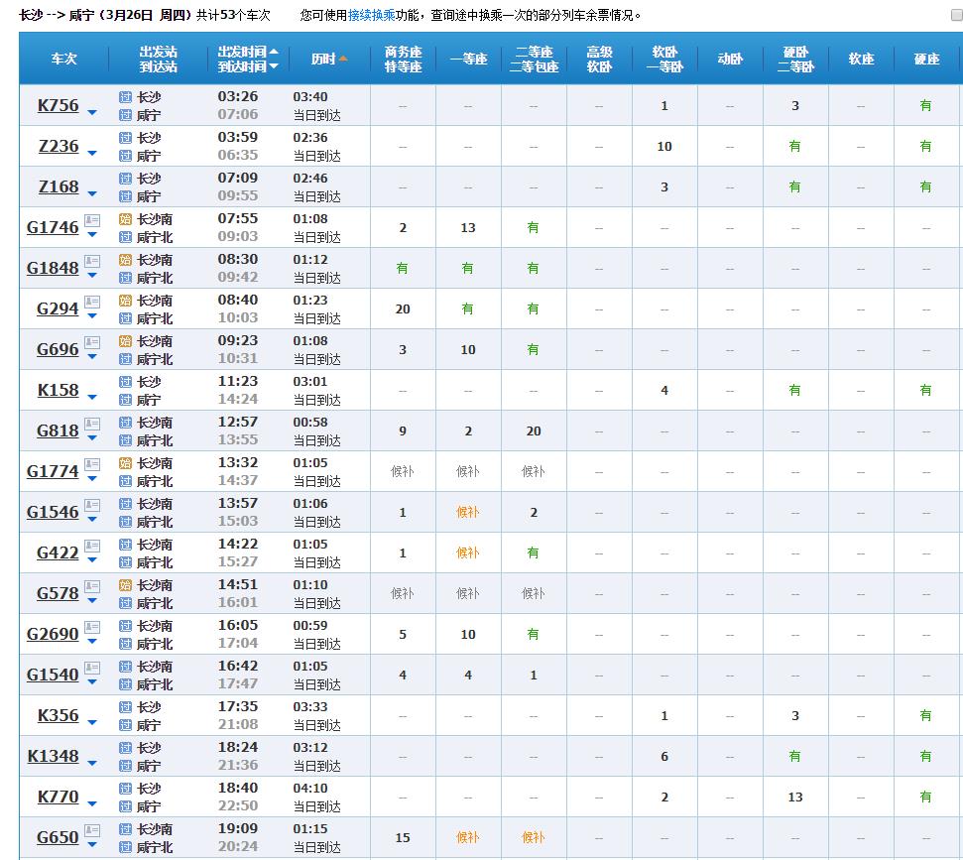This screenshot has width=963, height=860.
Task: Click the ID card icon next to G818
Action: pyautogui.click(x=92, y=423)
